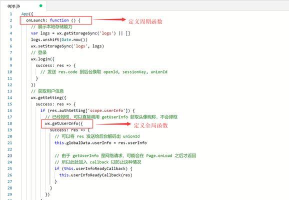The height and width of the screenshot is (200, 289).
Task: Click 'wx.getUserInfo({' code line
Action: [64, 123]
